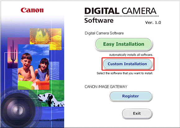
Task: Click the red bucket in the photo
Action: coord(43,85)
